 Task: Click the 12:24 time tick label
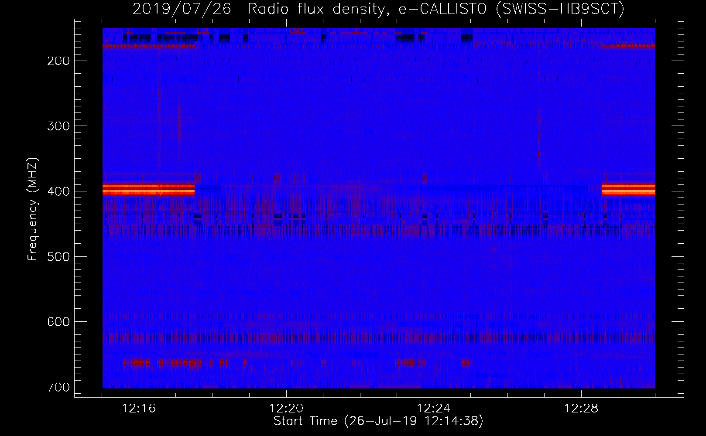tap(434, 409)
